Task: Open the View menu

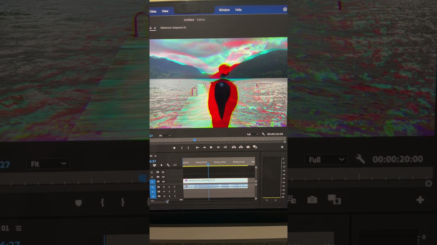Action: (x=165, y=11)
